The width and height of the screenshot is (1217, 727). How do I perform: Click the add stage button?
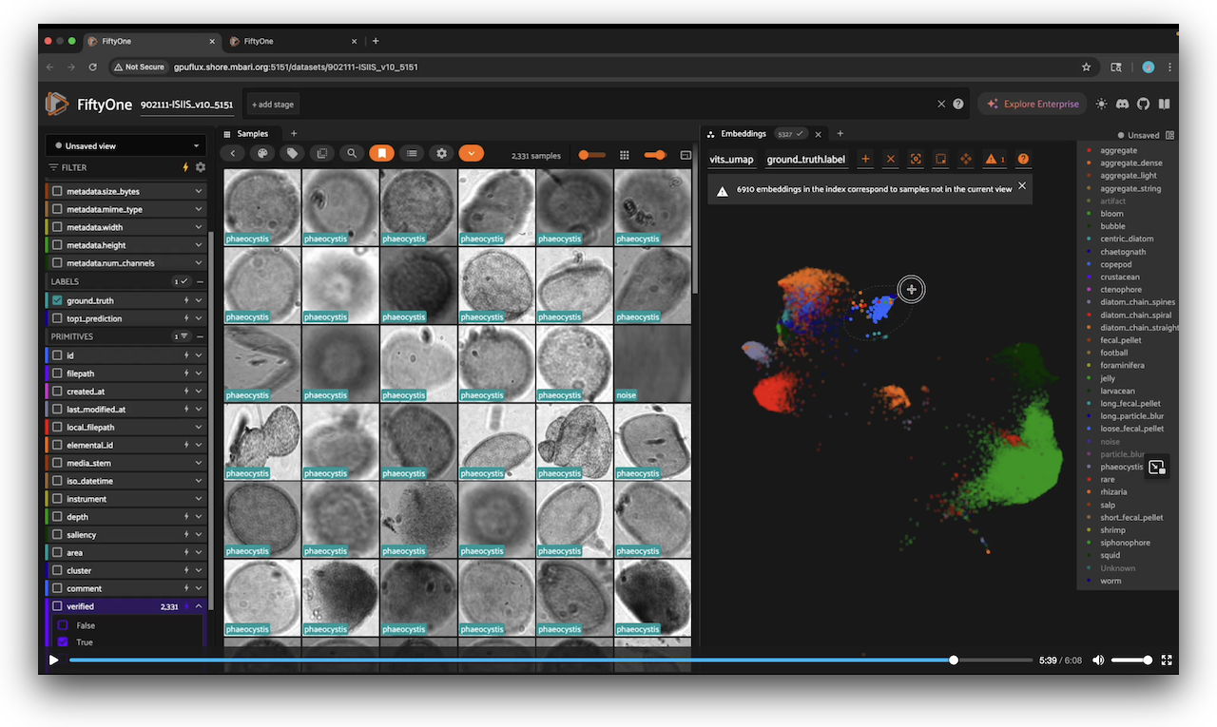pyautogui.click(x=273, y=104)
